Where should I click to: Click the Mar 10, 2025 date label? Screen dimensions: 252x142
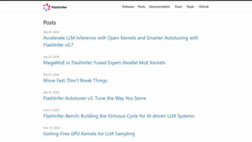(51, 128)
